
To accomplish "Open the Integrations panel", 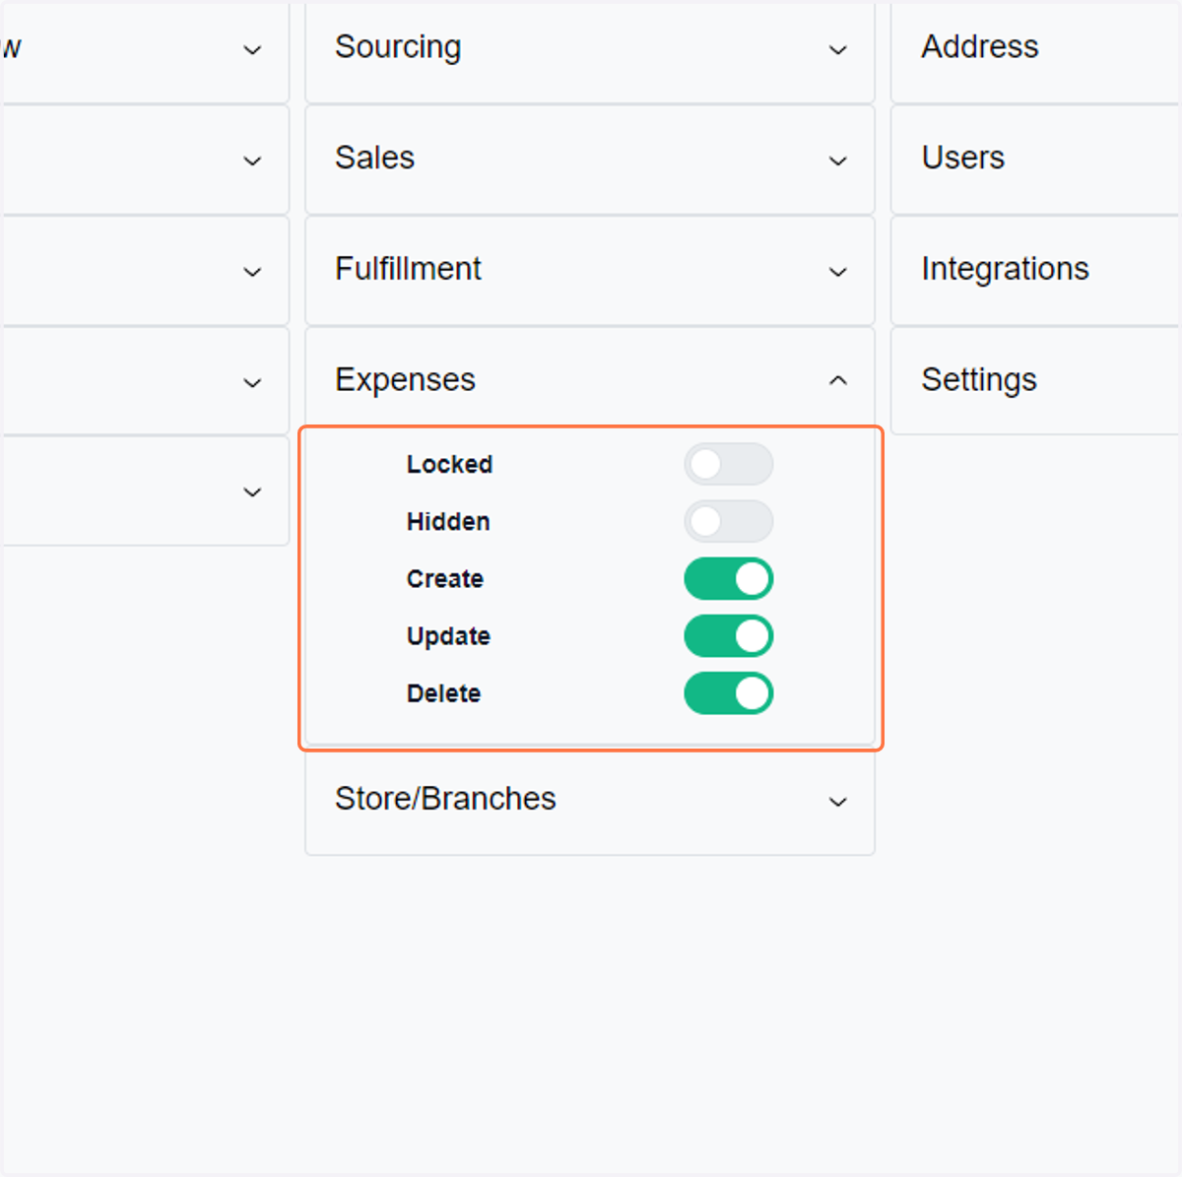I will [x=1036, y=270].
